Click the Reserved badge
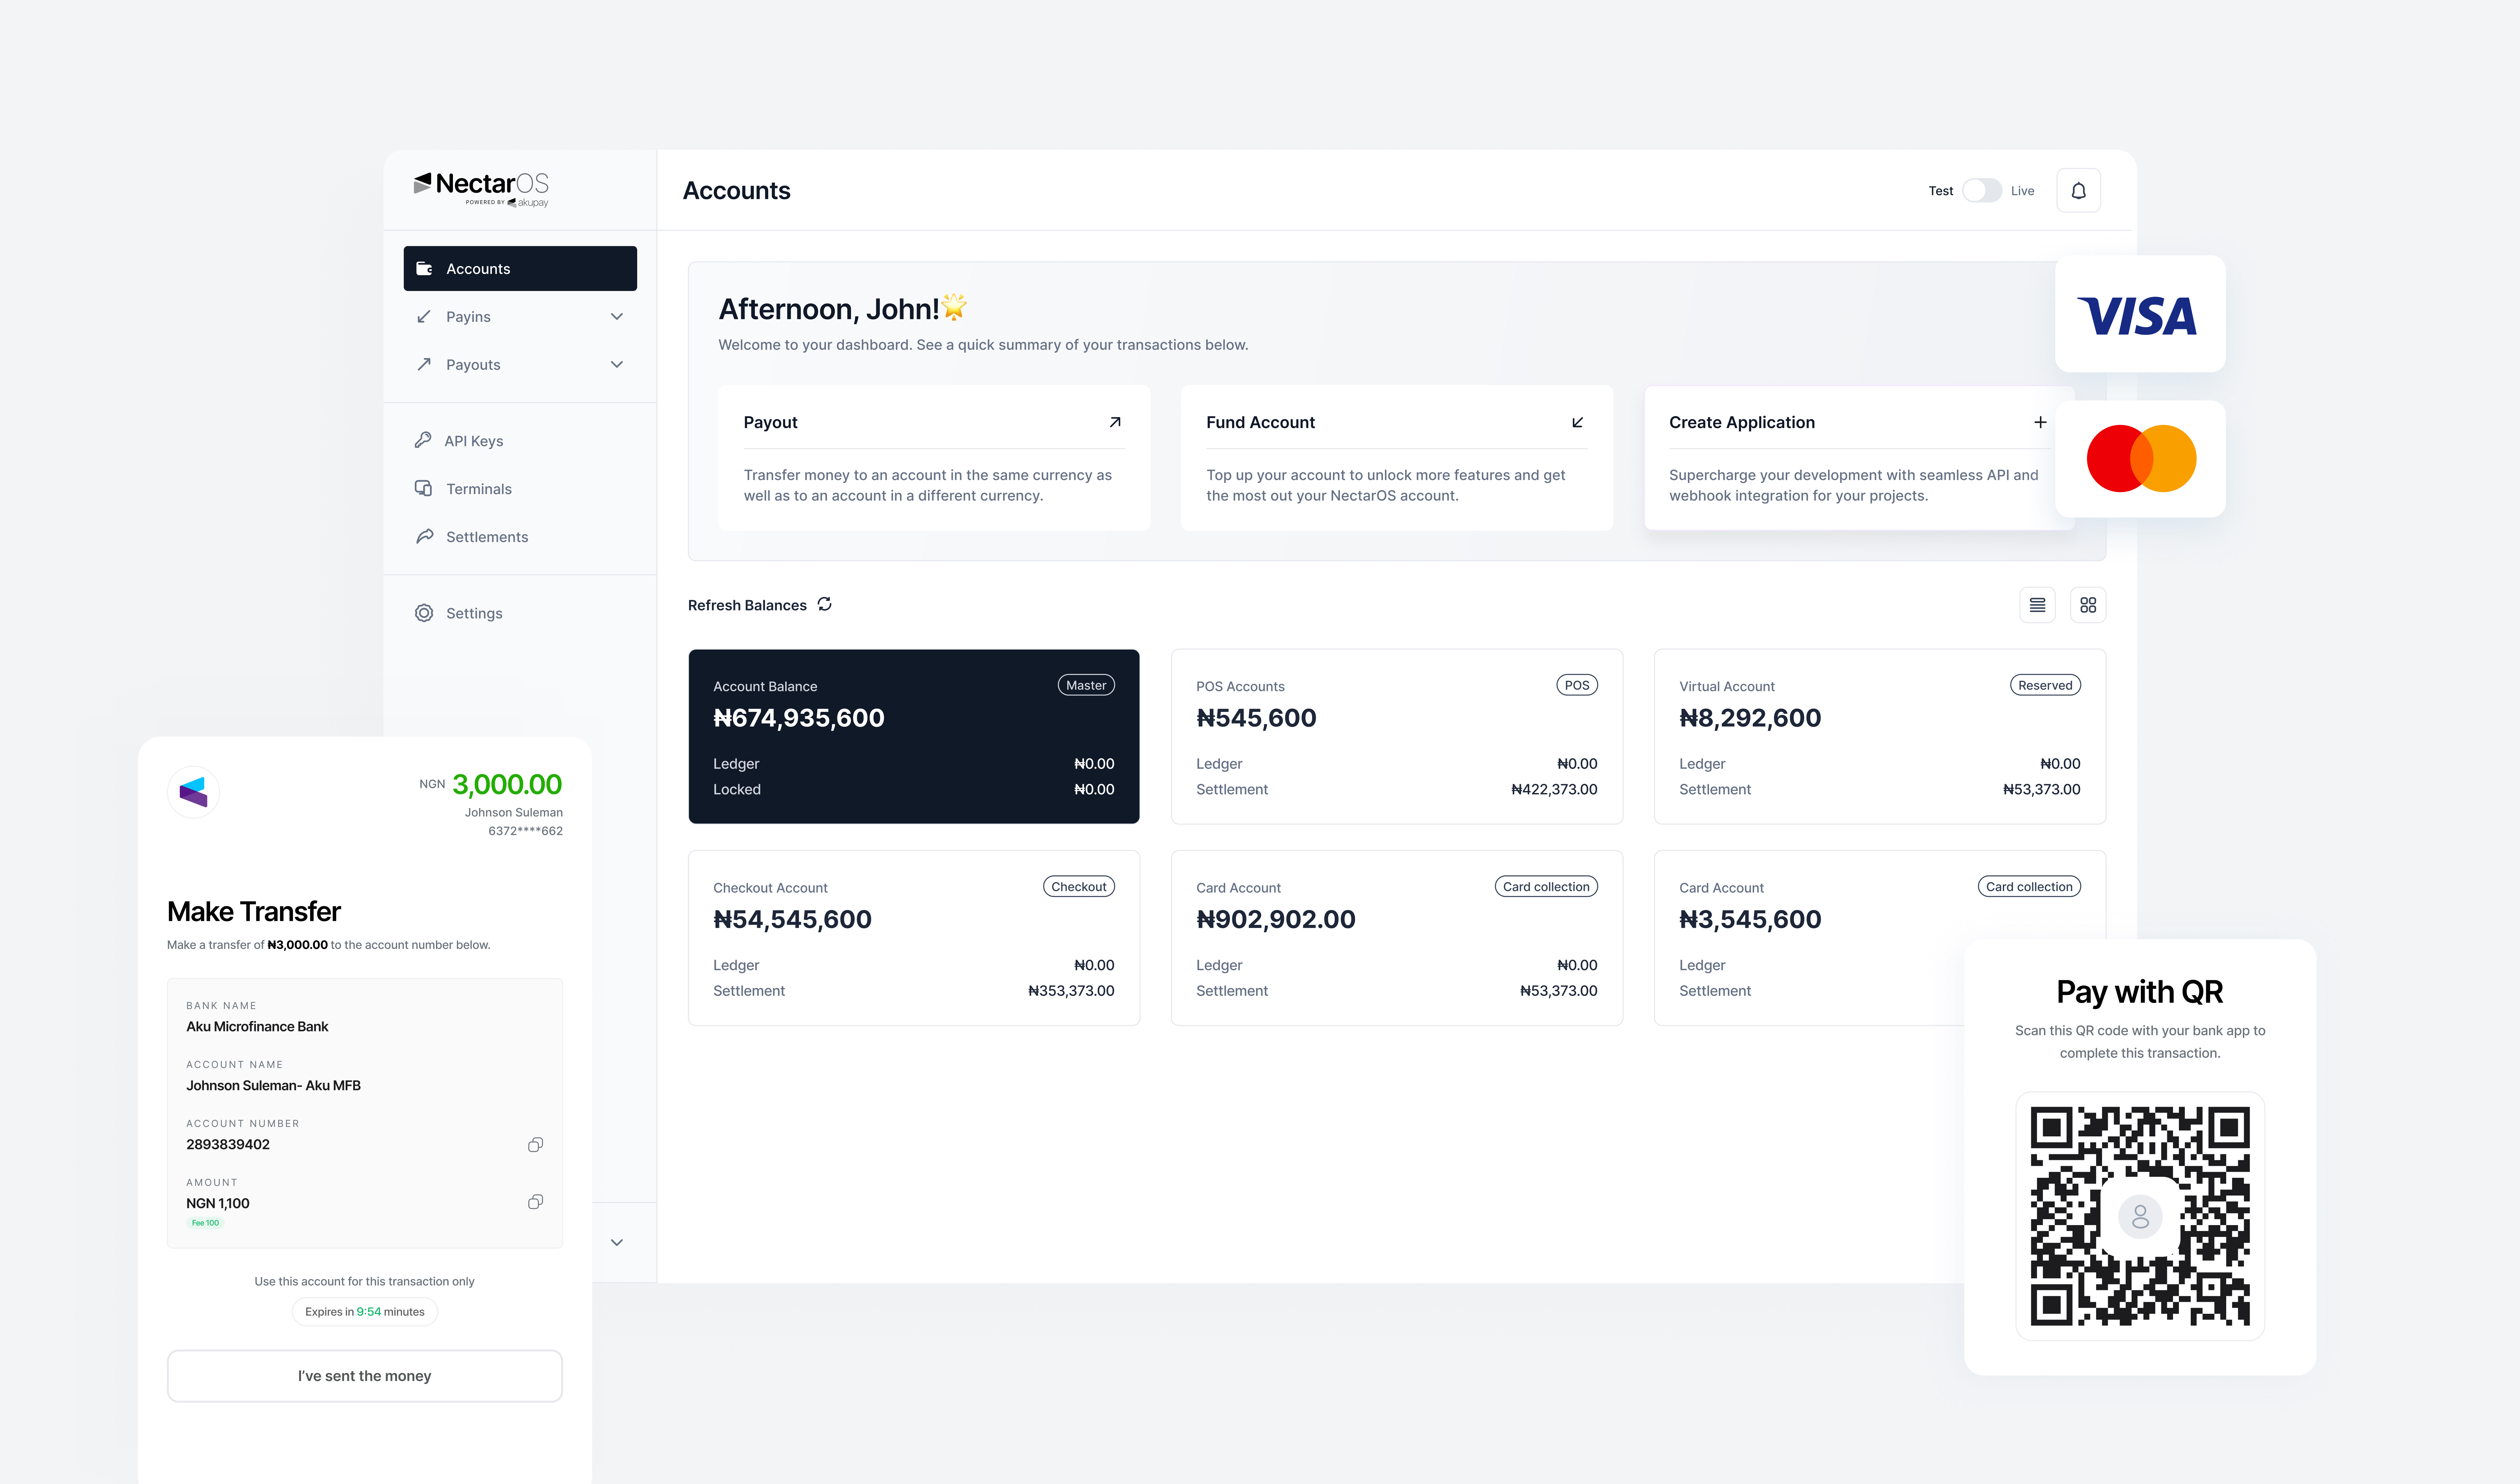 (2045, 685)
